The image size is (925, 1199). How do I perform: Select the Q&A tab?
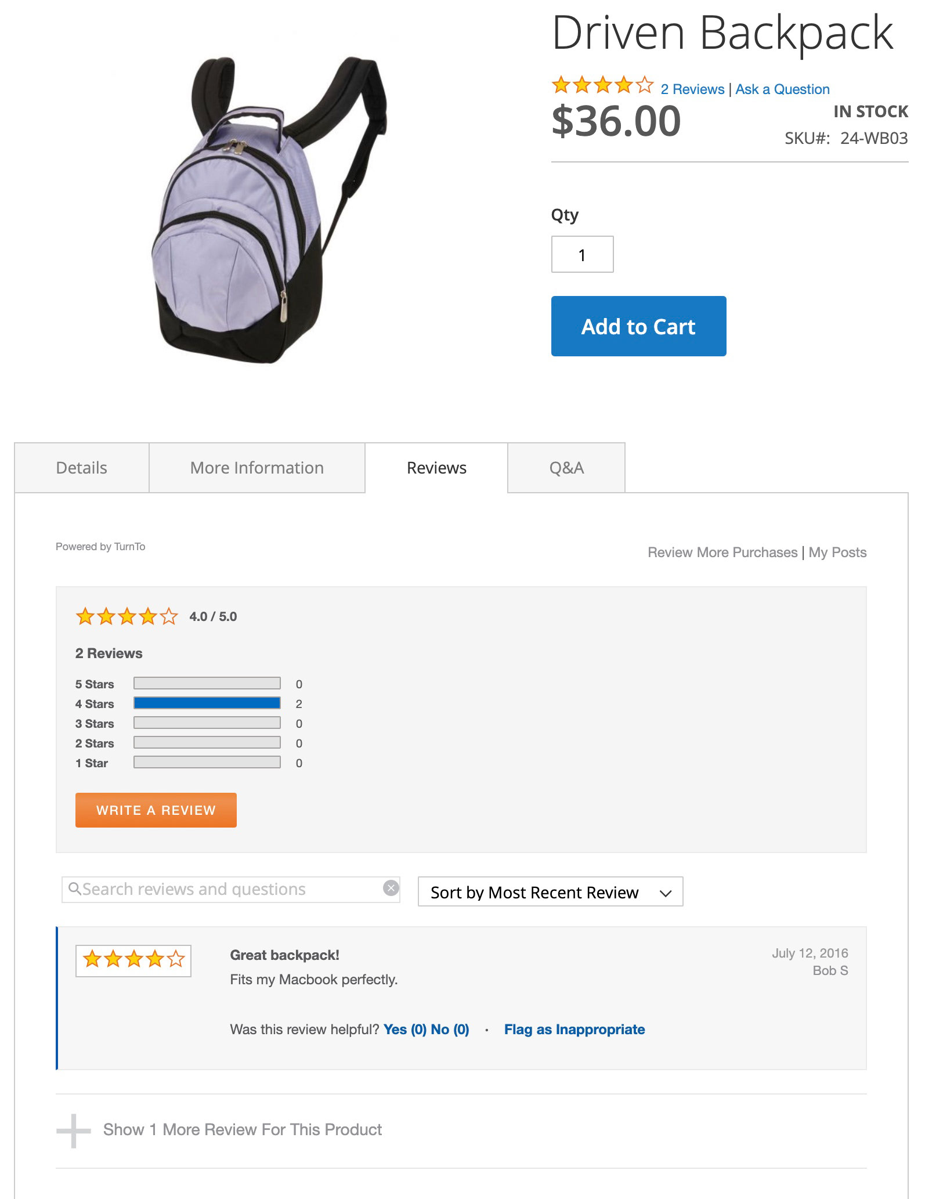(x=566, y=468)
